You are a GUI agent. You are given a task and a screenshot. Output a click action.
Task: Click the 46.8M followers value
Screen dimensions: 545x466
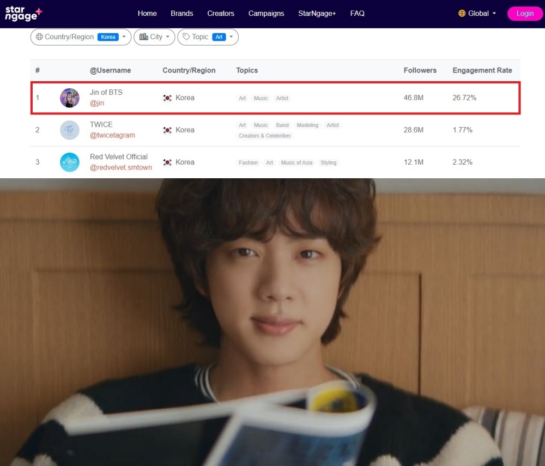[x=413, y=98]
